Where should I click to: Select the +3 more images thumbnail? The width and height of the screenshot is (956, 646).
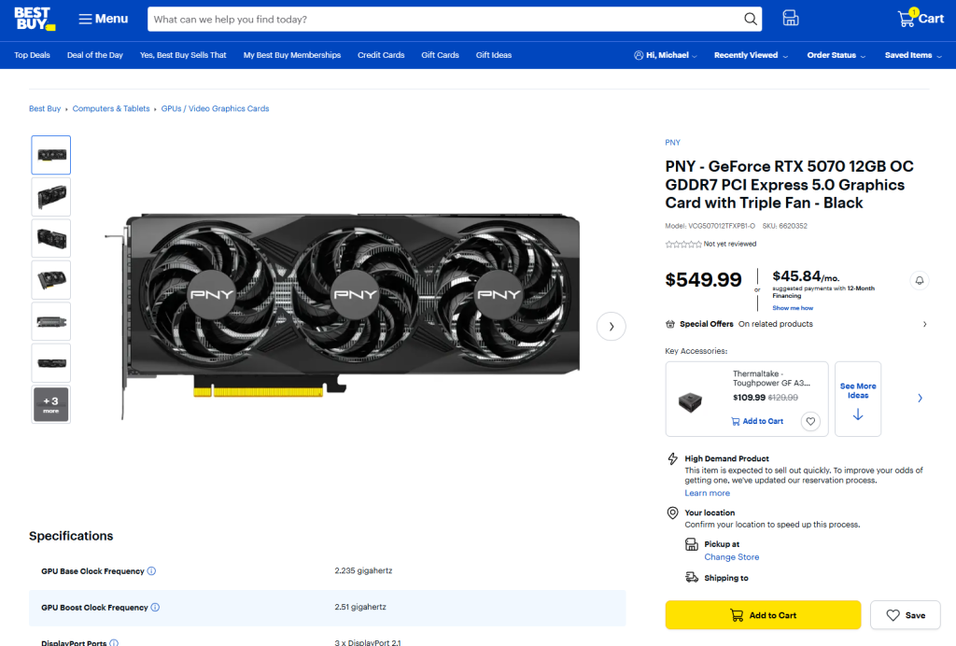50,404
